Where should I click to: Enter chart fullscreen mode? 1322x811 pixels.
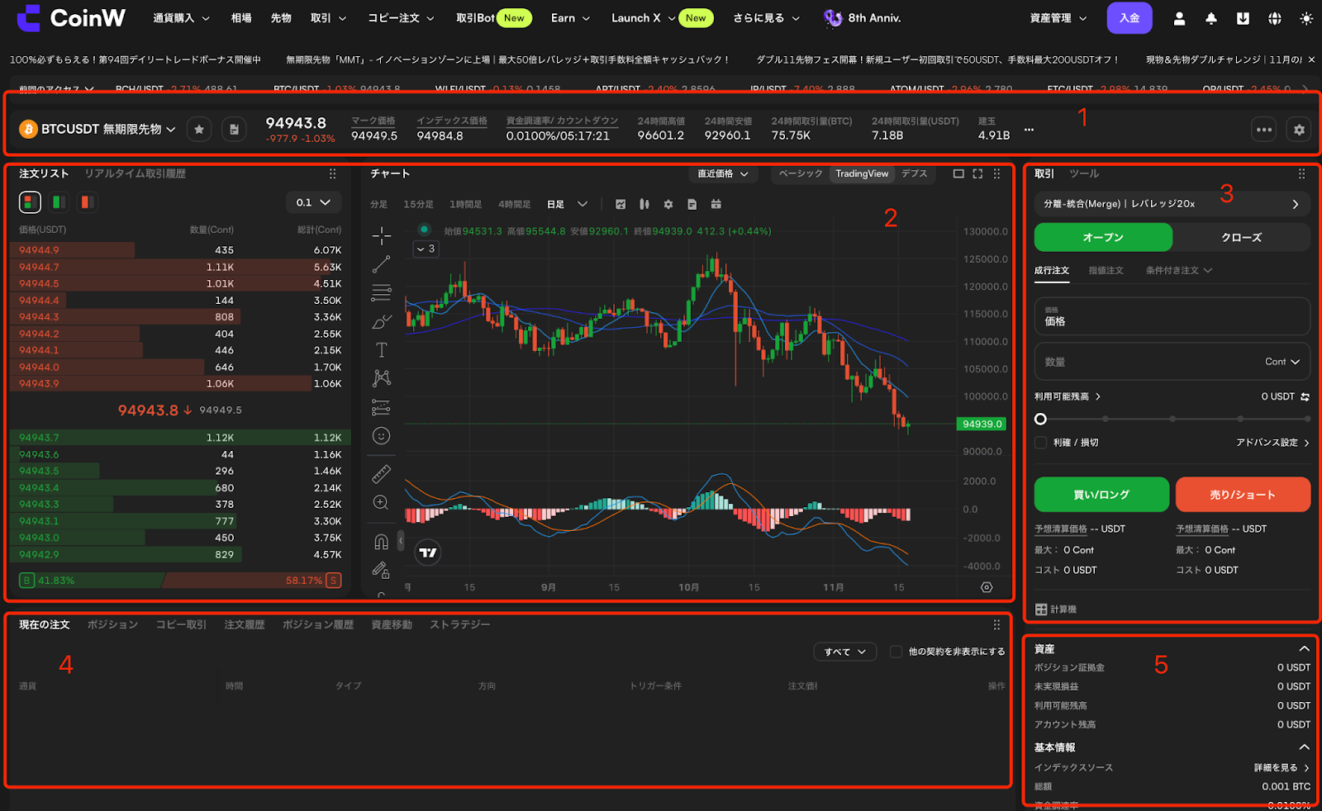click(x=977, y=173)
